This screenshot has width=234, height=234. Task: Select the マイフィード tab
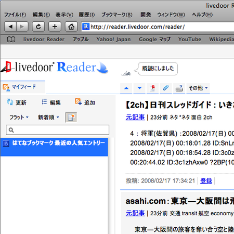pos(23,87)
